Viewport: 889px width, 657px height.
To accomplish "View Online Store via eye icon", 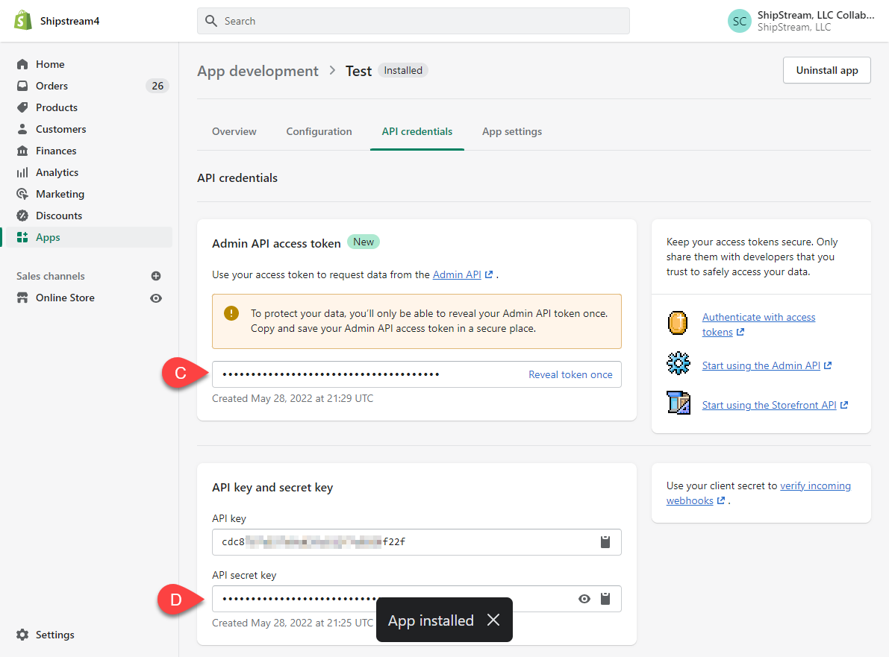I will click(156, 298).
